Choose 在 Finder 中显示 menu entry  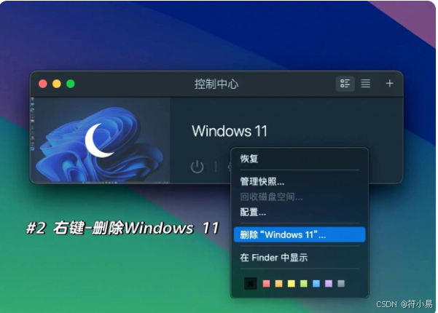pos(300,257)
